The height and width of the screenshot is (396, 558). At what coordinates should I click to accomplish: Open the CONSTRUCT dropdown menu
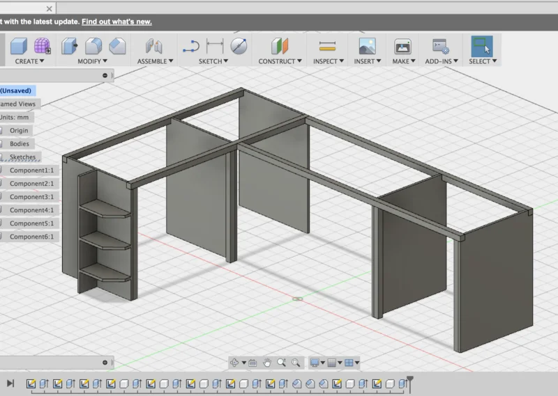tap(280, 61)
